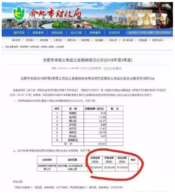Click the total cell showing 123.51

[x=95, y=144]
